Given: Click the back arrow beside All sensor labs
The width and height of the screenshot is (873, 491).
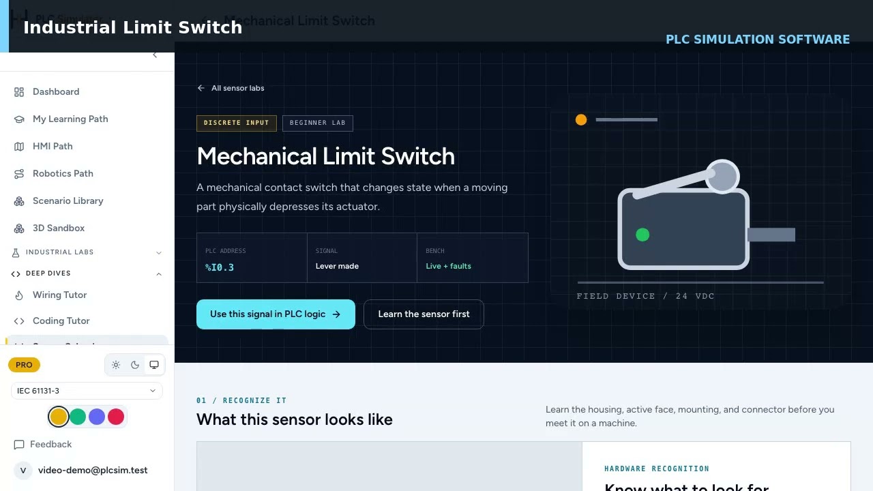Looking at the screenshot, I should point(201,88).
